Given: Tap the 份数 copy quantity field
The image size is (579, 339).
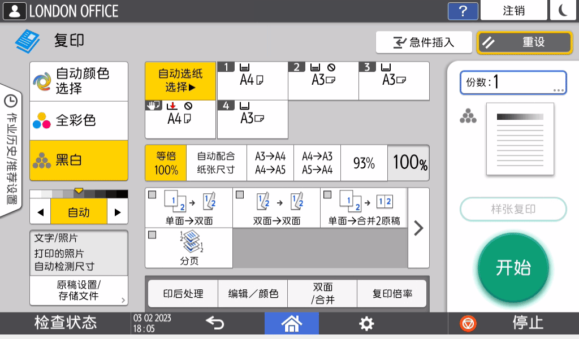Looking at the screenshot, I should pos(512,82).
